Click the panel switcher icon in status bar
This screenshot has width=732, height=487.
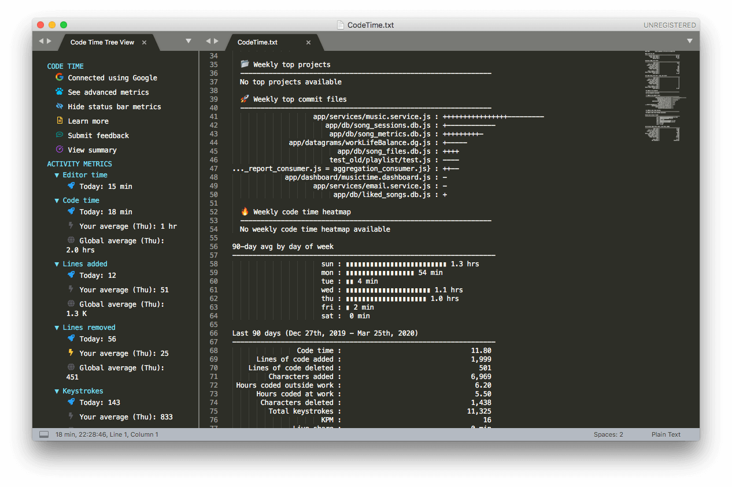click(x=44, y=434)
